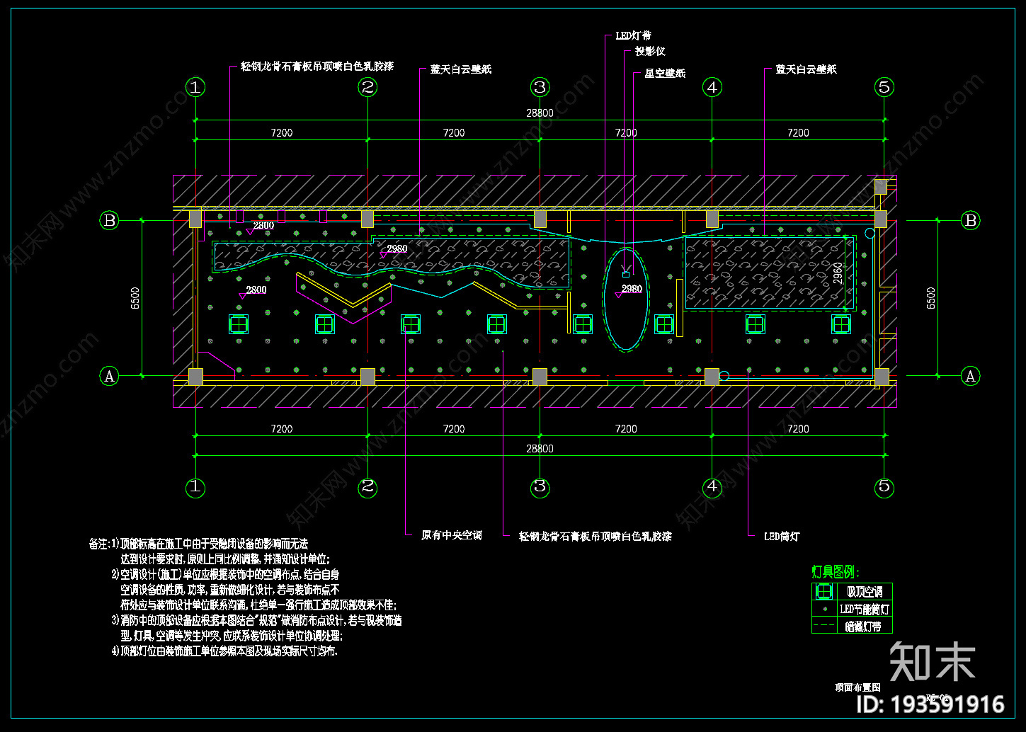This screenshot has height=732, width=1026.
Task: Click the gray column at axes 1 and B
Action: [195, 219]
